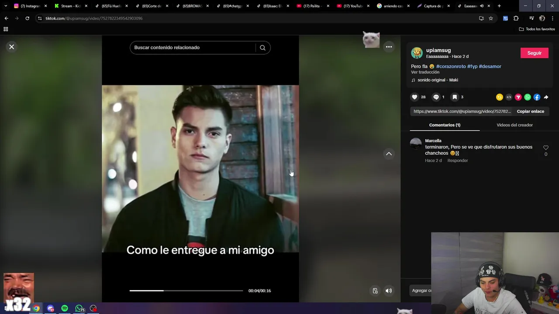Open Discord from the taskbar
The width and height of the screenshot is (559, 314).
click(51, 308)
